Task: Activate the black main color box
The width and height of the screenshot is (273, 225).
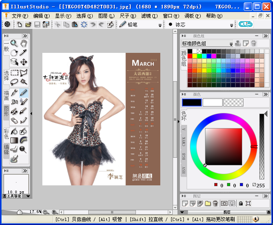Action: tap(191, 102)
